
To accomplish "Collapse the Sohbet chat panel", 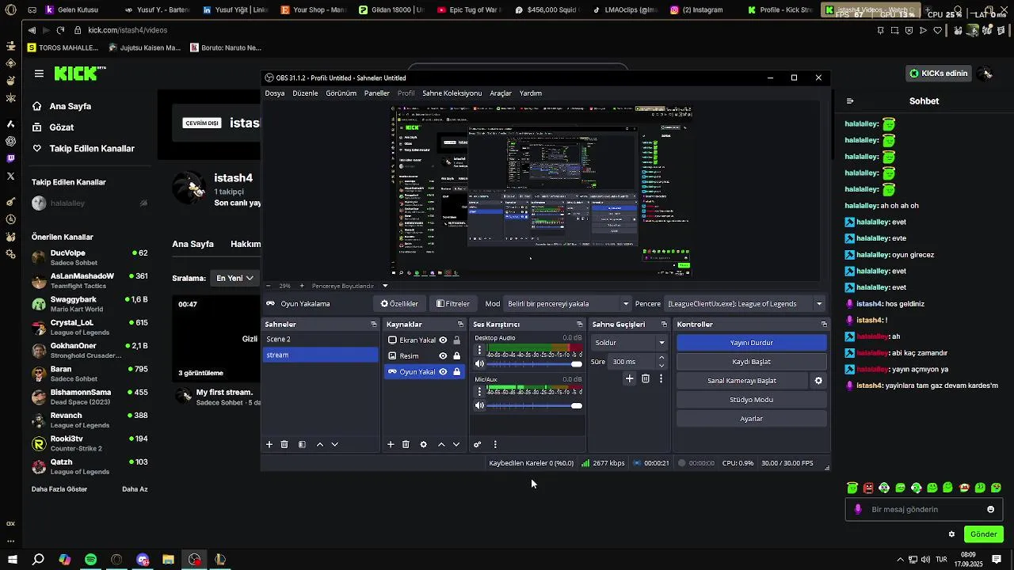I will (x=850, y=101).
